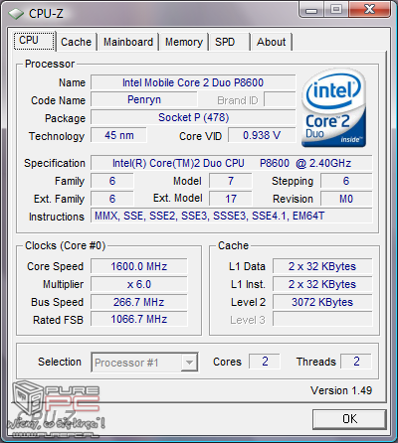Viewport: 398px width, 443px height.
Task: Click the Family value 6
Action: coord(112,181)
